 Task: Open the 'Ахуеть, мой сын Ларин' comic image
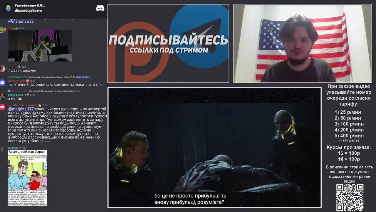pos(28,178)
